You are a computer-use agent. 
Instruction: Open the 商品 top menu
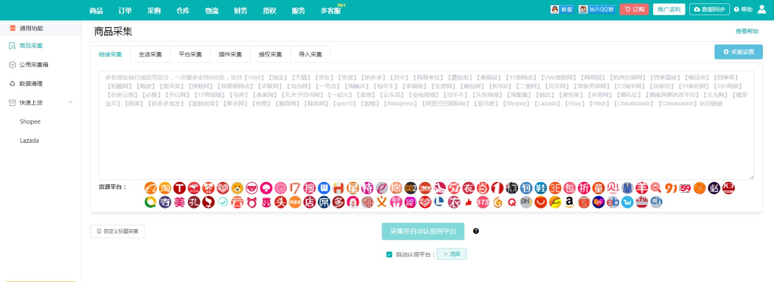pos(96,10)
